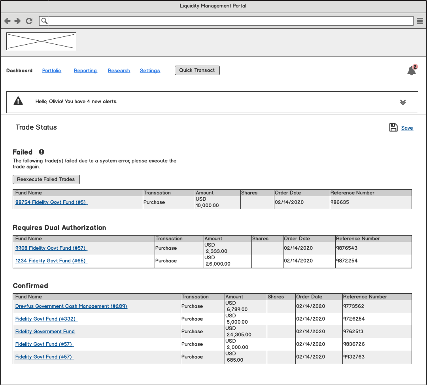Click reference number 986635
Screen dimensions: 427x385
click(340, 202)
